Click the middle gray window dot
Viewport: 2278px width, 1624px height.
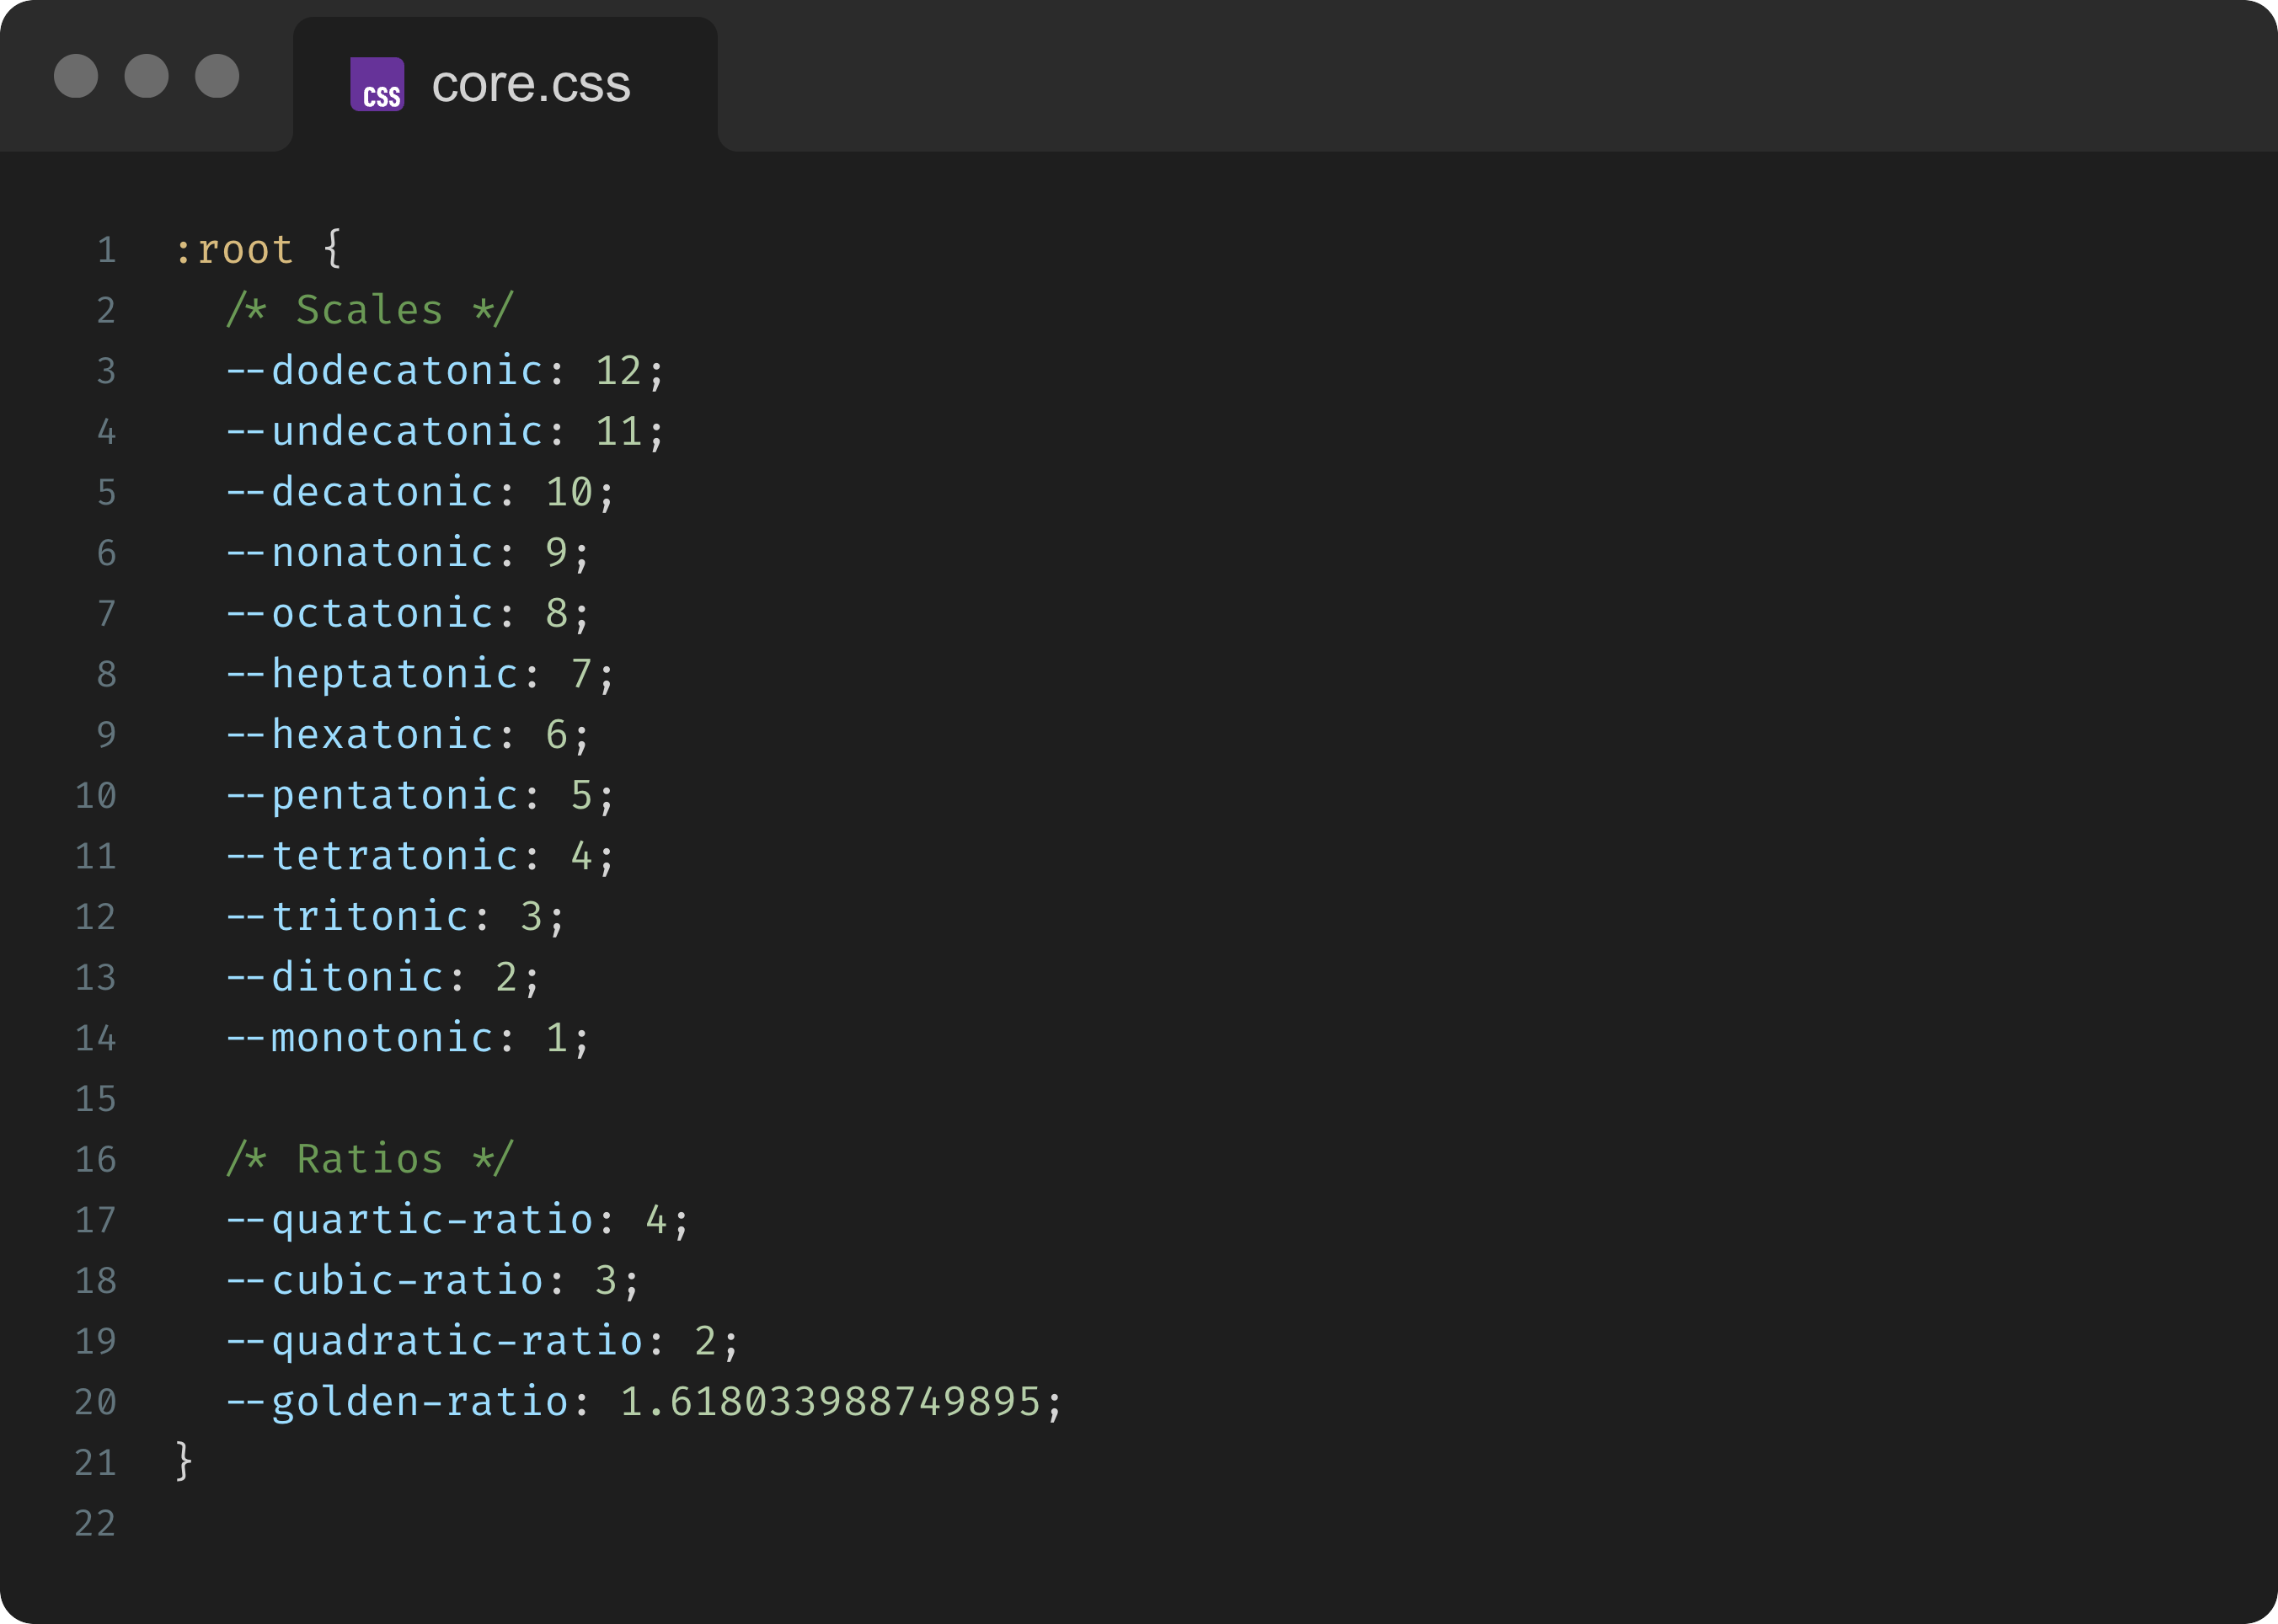(146, 76)
